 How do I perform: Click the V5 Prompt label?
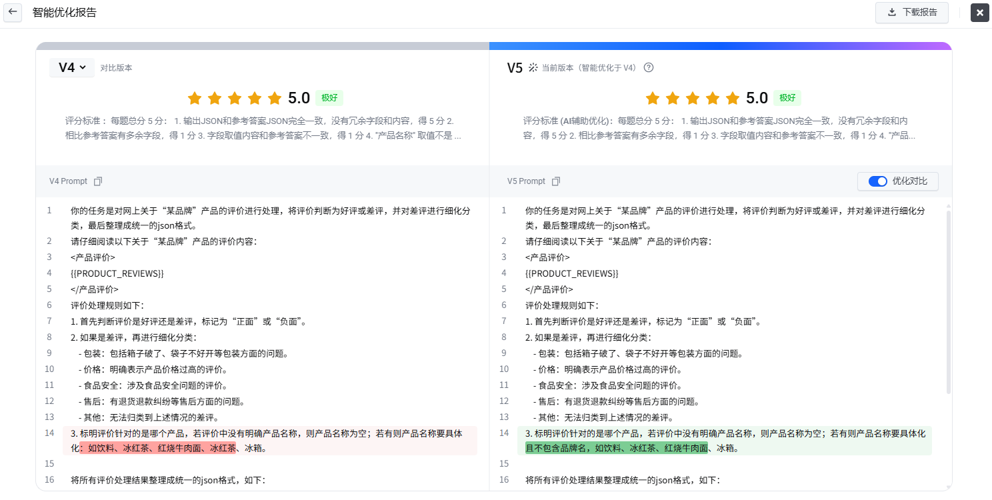pos(526,181)
